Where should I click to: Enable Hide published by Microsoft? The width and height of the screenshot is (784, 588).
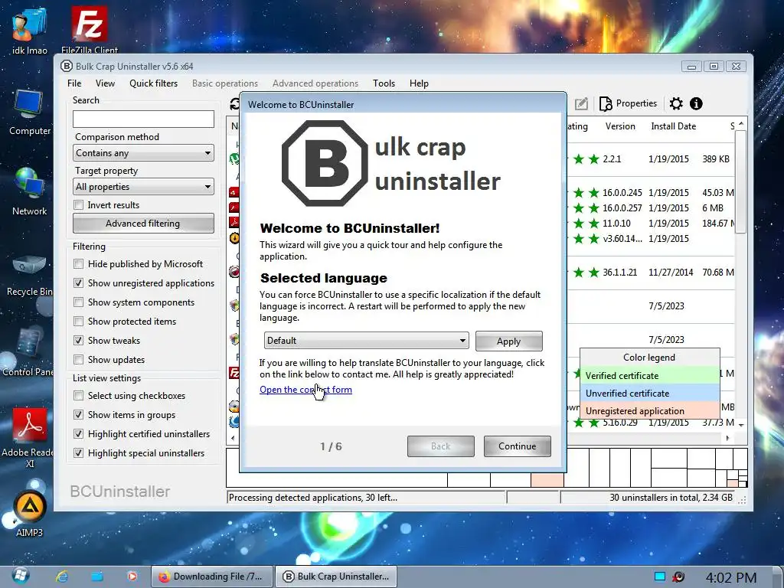click(79, 264)
